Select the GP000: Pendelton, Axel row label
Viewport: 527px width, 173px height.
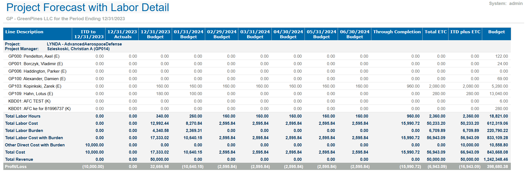(x=34, y=56)
